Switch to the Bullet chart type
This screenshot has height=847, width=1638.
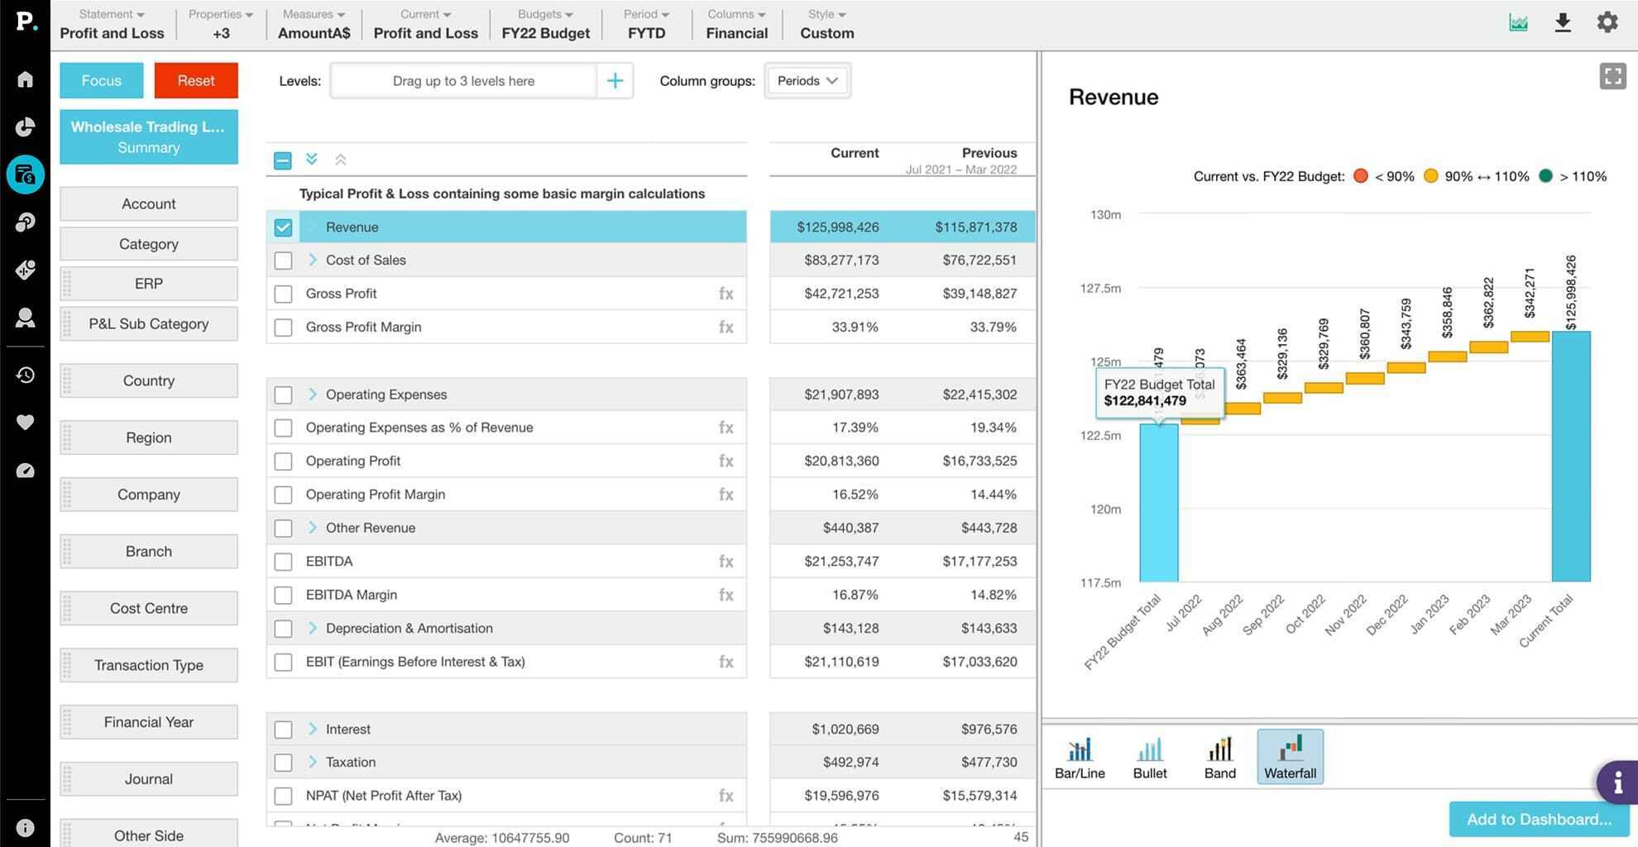(1149, 757)
